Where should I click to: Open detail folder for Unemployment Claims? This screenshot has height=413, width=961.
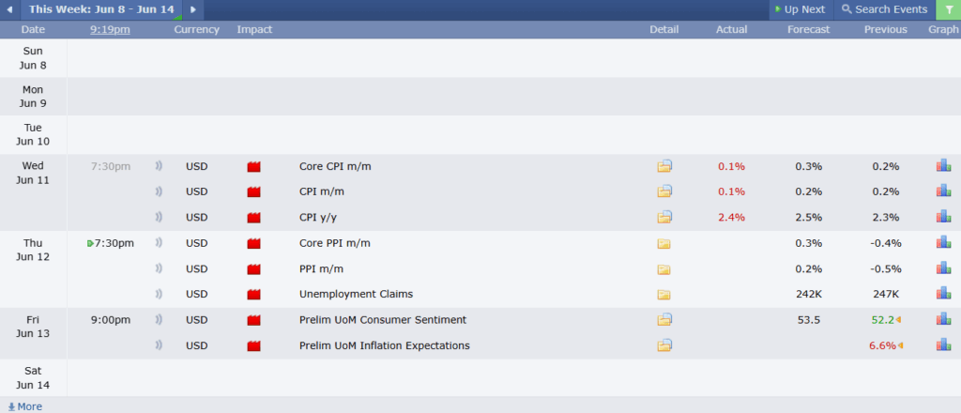pos(664,294)
